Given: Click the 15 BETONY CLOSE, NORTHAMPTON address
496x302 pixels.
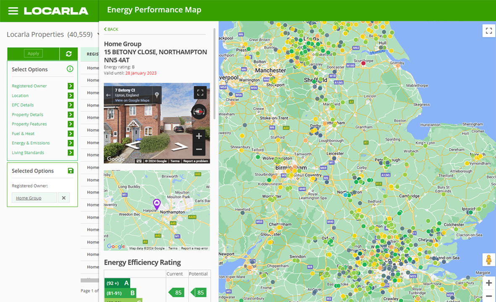Looking at the screenshot, I should pos(155,52).
